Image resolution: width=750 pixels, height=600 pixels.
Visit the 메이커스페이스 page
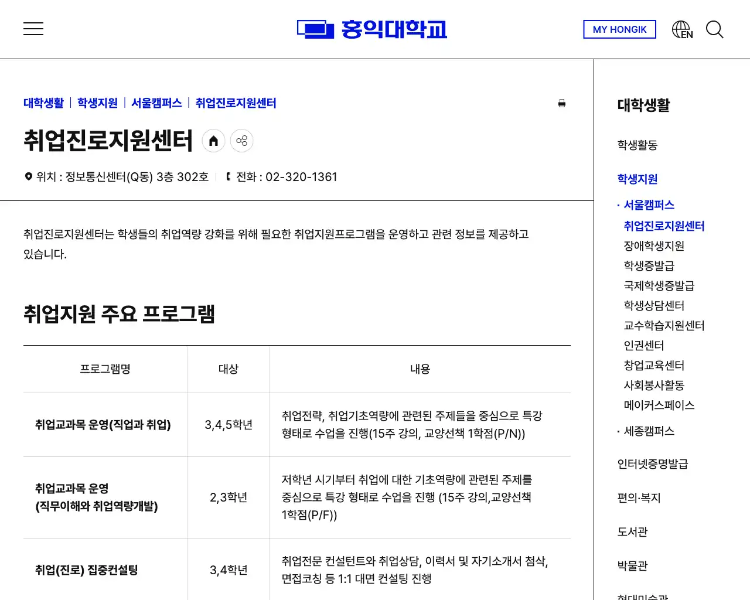(659, 405)
